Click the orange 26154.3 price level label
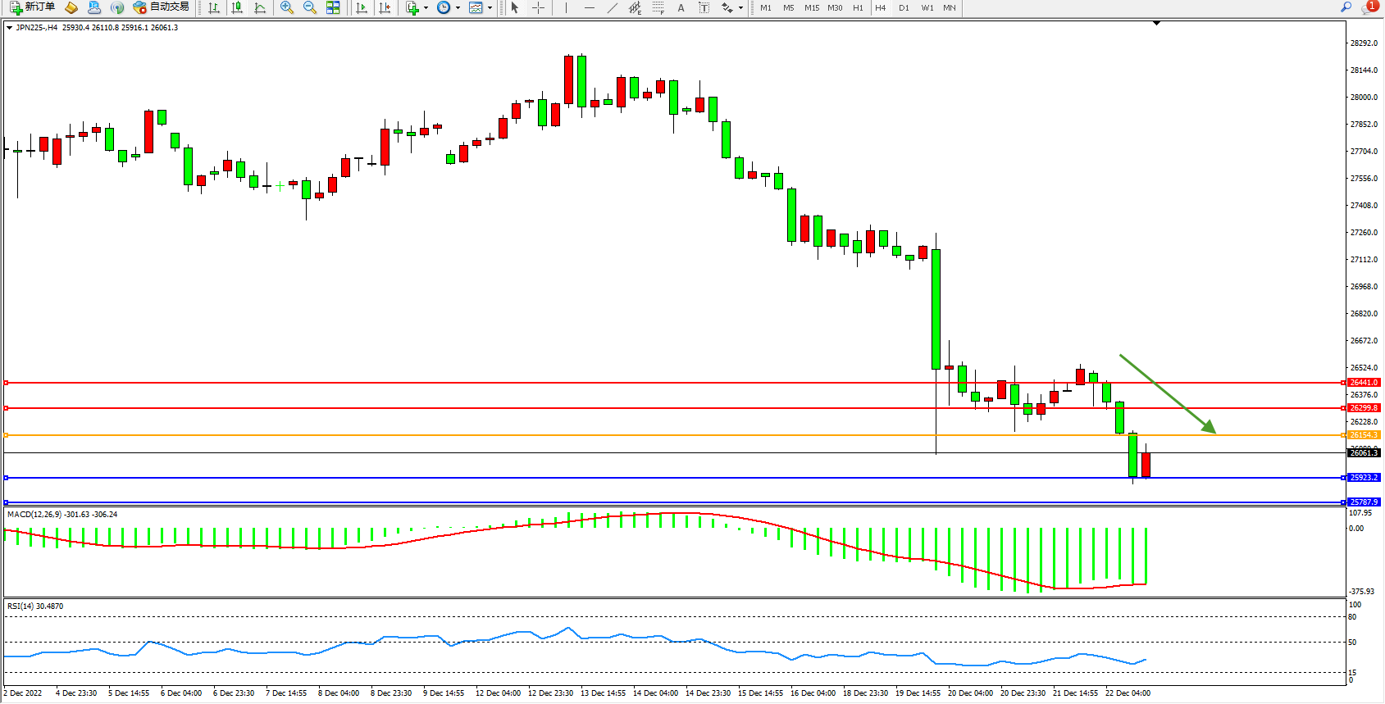Image resolution: width=1385 pixels, height=704 pixels. point(1364,435)
